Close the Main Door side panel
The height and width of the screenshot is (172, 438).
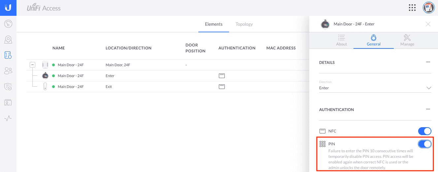pos(428,24)
